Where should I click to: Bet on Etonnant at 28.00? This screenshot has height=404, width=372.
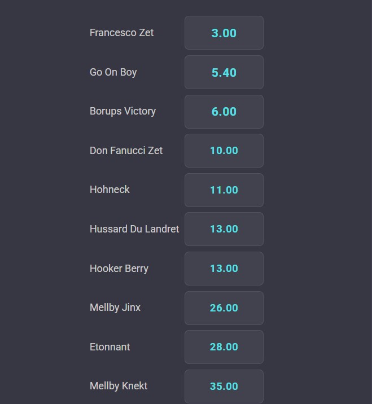224,347
